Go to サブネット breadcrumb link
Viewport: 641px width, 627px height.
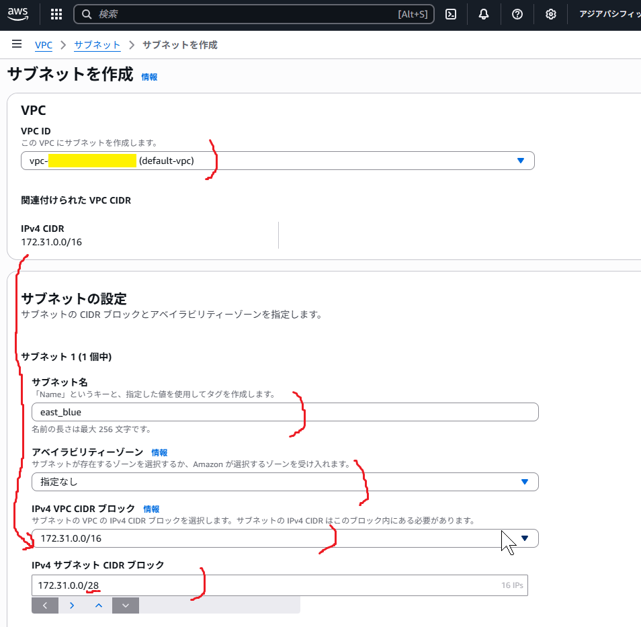[x=97, y=45]
